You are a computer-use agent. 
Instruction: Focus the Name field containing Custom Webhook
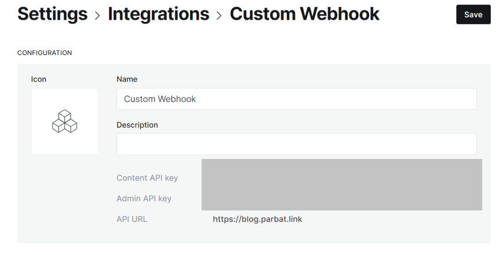click(296, 99)
